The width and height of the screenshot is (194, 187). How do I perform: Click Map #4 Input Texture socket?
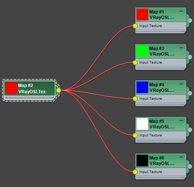click(135, 99)
